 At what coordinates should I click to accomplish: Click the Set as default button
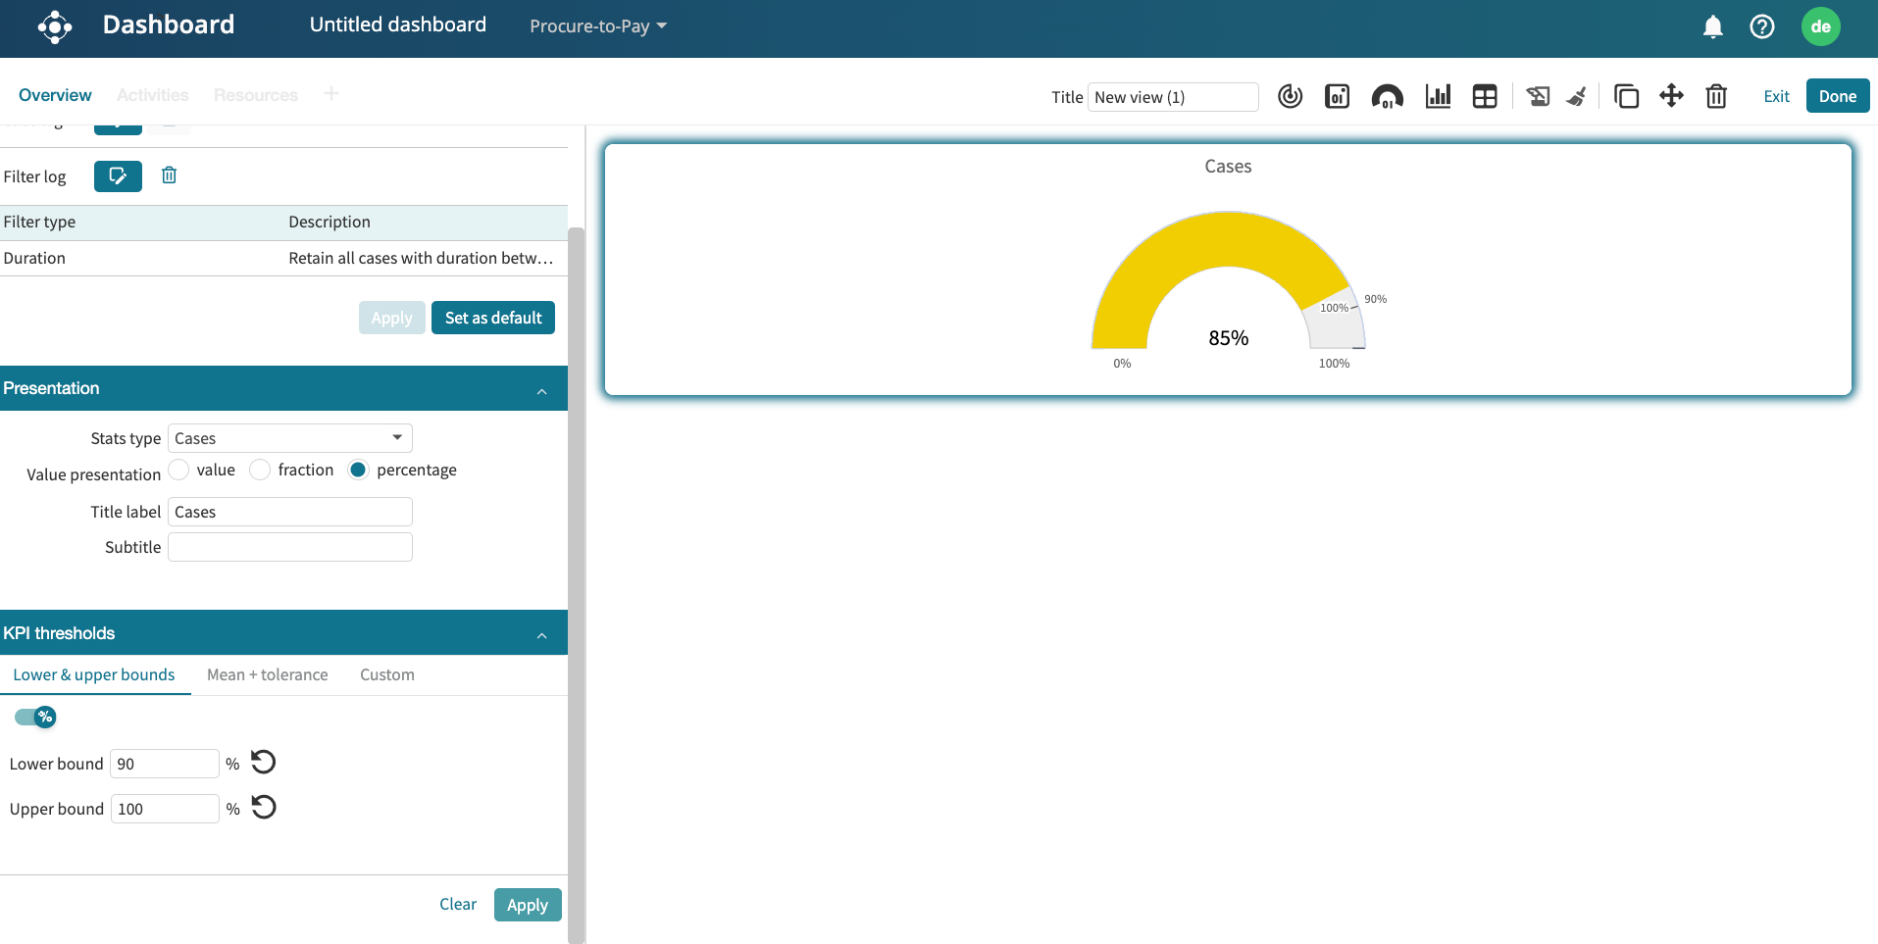tap(492, 318)
